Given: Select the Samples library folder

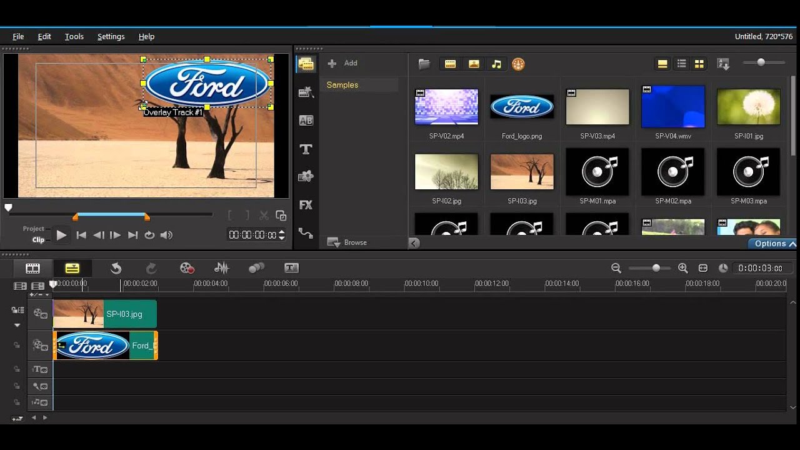Looking at the screenshot, I should (360, 85).
